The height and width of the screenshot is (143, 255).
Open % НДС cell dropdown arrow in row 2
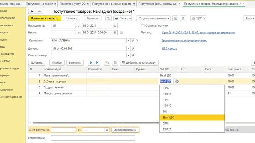[176, 81]
